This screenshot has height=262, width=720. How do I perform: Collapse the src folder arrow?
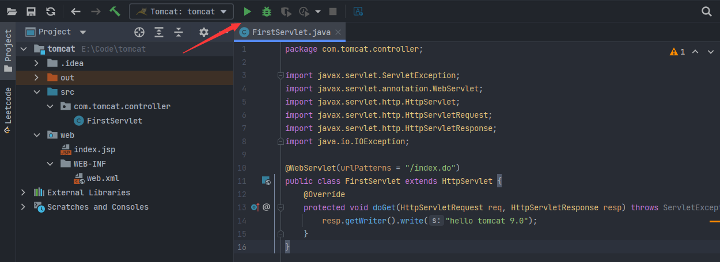point(36,92)
